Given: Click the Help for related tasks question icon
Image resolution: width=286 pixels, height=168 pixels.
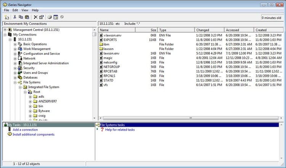Looking at the screenshot, I should pos(102,129).
